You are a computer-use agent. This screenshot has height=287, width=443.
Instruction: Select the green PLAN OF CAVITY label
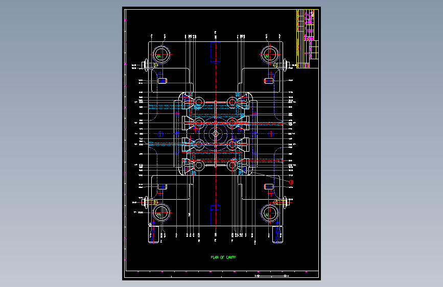click(x=223, y=257)
